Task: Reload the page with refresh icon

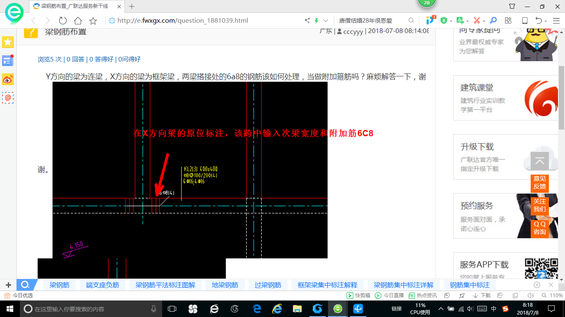Action: 63,21
